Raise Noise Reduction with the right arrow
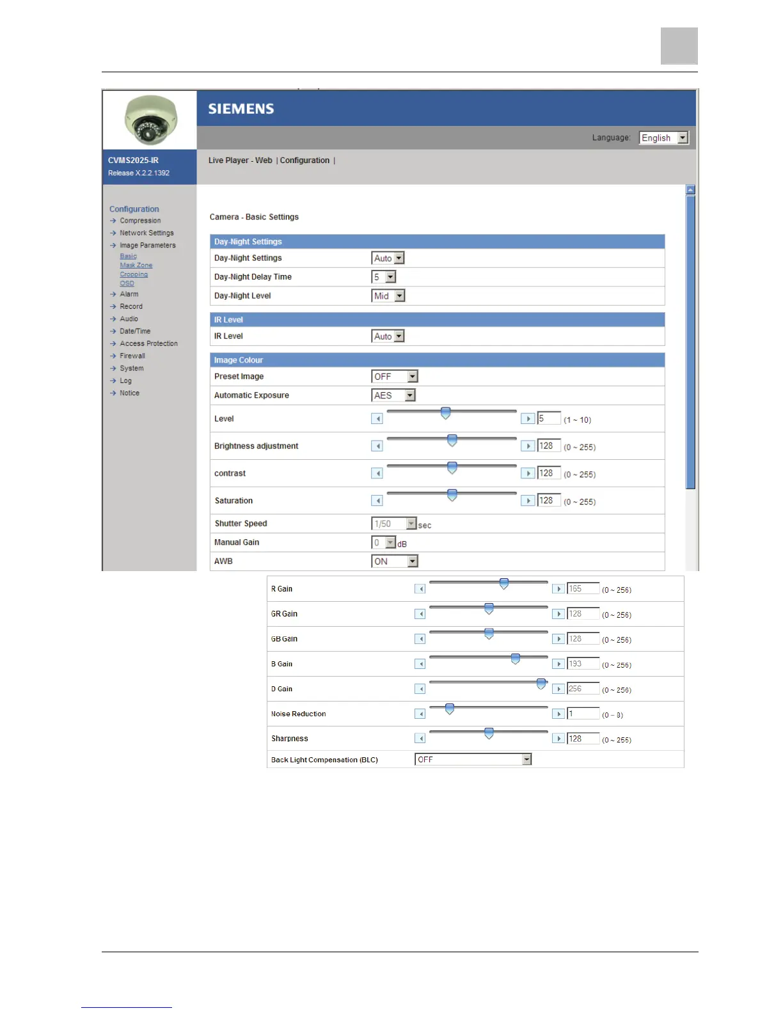Image resolution: width=783 pixels, height=1013 pixels. click(x=558, y=714)
